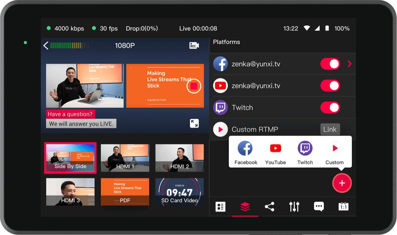This screenshot has width=397, height=235.
Task: Open the 1:1 scoreboard tab
Action: tap(343, 207)
